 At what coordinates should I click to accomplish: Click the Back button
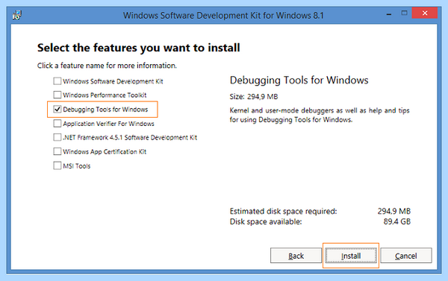tap(296, 256)
